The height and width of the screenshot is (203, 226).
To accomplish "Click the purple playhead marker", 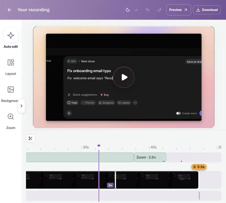I will tap(99, 146).
